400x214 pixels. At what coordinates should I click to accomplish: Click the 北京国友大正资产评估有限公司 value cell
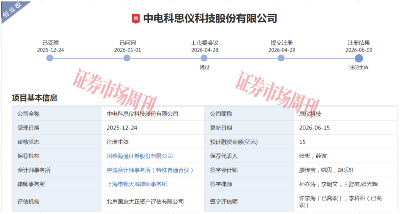click(x=153, y=201)
